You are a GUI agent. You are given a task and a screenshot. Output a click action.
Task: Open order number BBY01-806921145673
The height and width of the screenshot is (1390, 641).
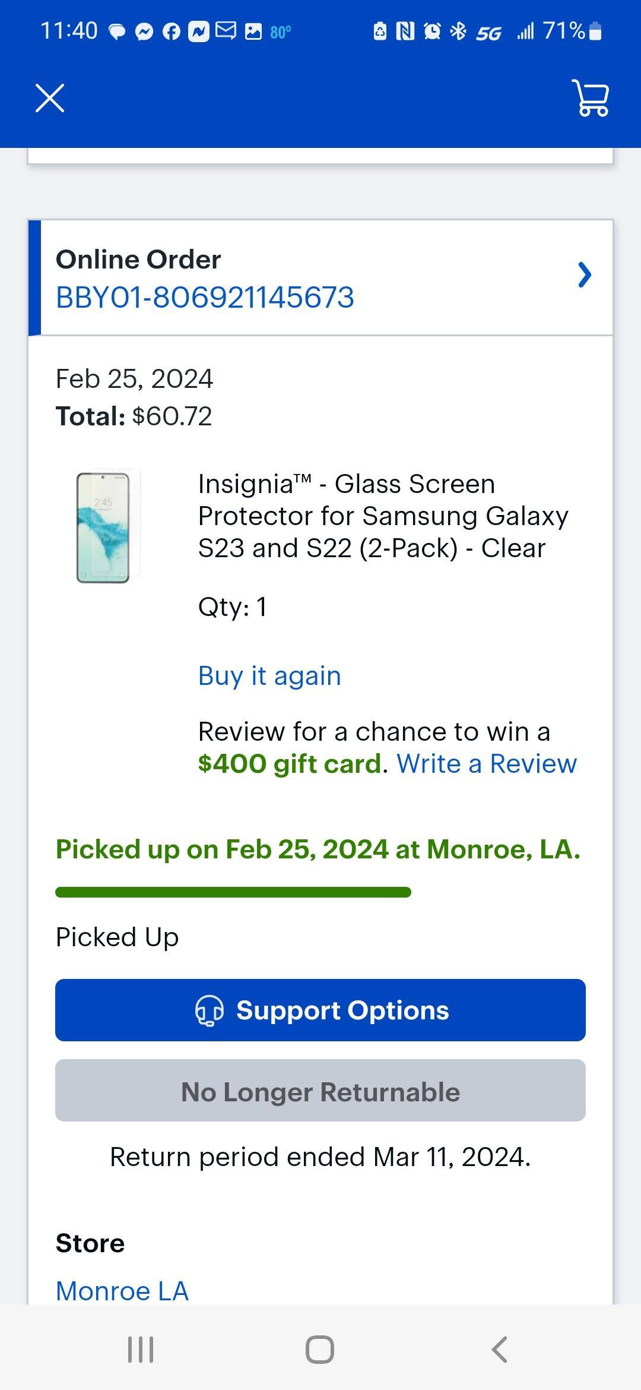[x=205, y=297]
